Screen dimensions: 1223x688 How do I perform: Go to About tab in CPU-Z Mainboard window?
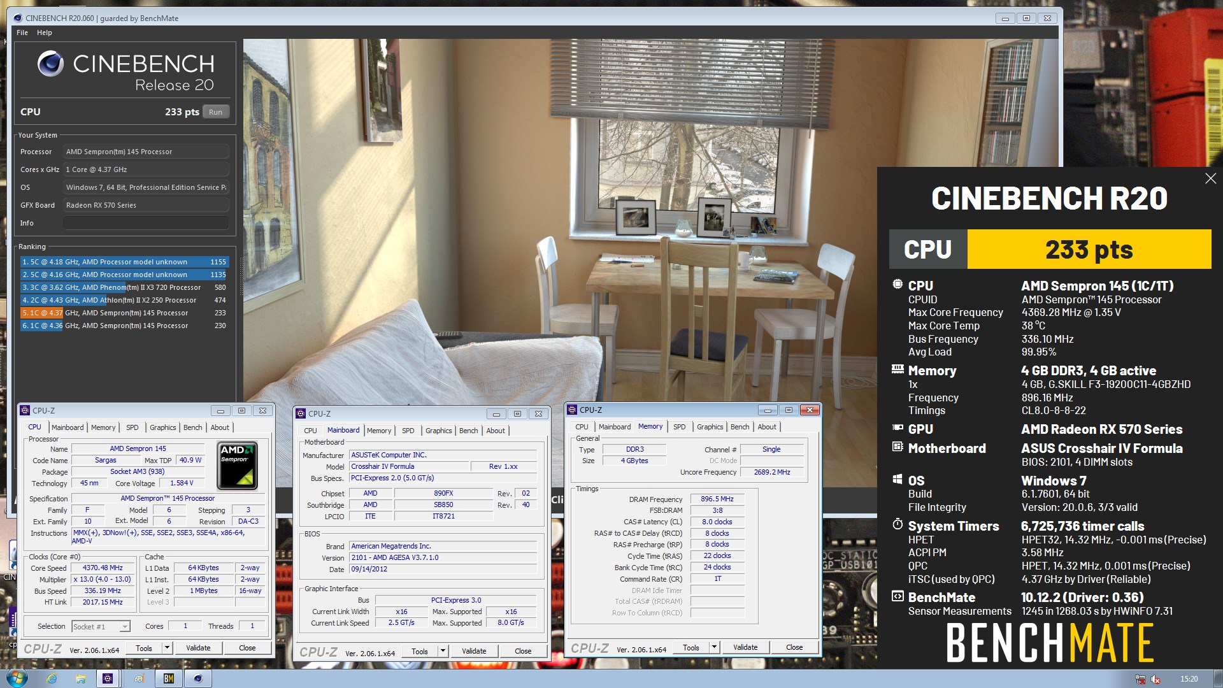tap(496, 431)
